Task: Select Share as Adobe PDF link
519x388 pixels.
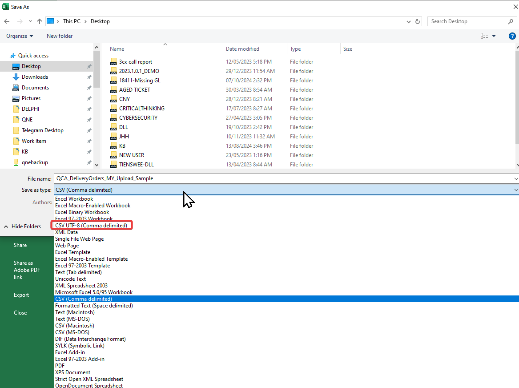Action: pyautogui.click(x=27, y=270)
